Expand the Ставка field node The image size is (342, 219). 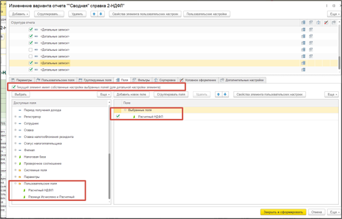pos(15,130)
